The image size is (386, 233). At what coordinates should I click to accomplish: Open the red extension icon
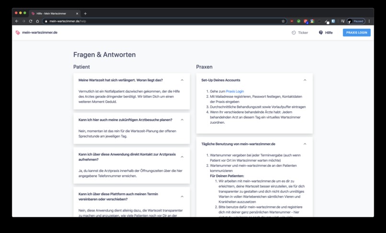pyautogui.click(x=292, y=21)
